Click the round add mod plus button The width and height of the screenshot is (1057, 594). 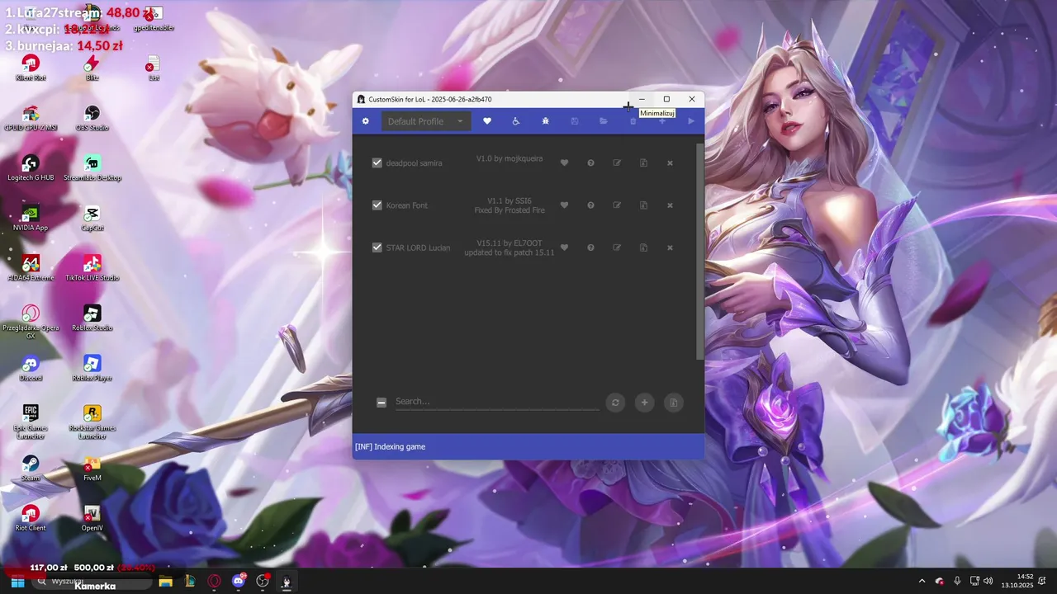coord(644,403)
